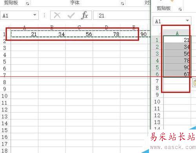The height and width of the screenshot is (153, 196).
Task: Select column C header in left sheet
Action: tap(79, 27)
